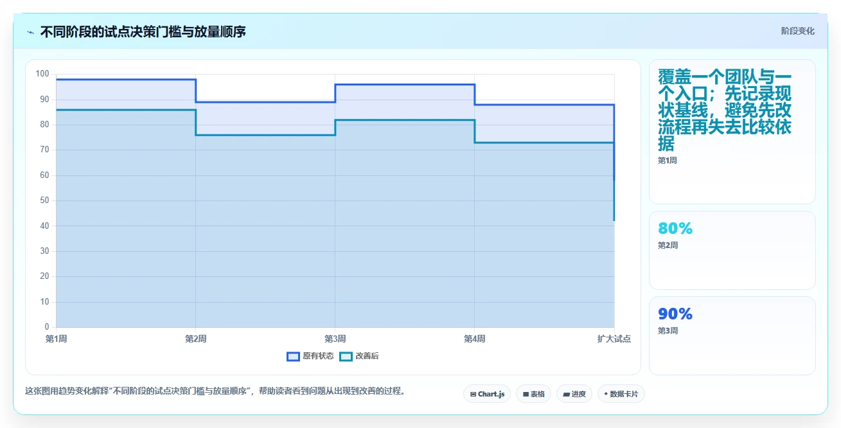Click the 扩大试点 x-axis label
Image resolution: width=841 pixels, height=428 pixels.
point(614,339)
